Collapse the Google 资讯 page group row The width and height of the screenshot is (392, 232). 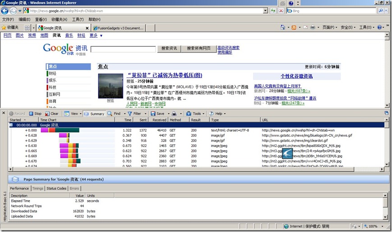(11, 125)
